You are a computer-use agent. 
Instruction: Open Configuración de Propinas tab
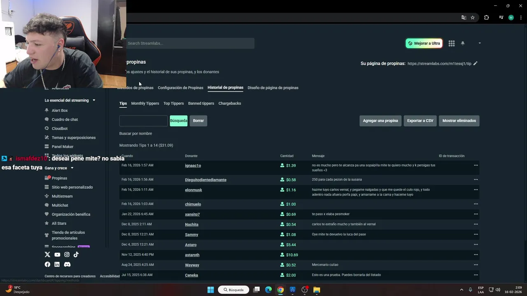[180, 88]
